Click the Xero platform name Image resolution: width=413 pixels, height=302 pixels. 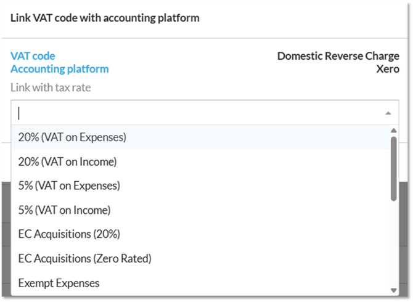[x=387, y=69]
